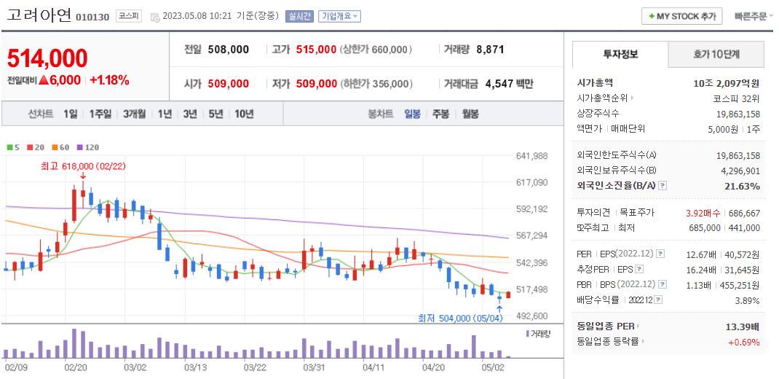This screenshot has height=379, width=779.
Task: Switch to the 호가10단계 tab
Action: tap(716, 54)
